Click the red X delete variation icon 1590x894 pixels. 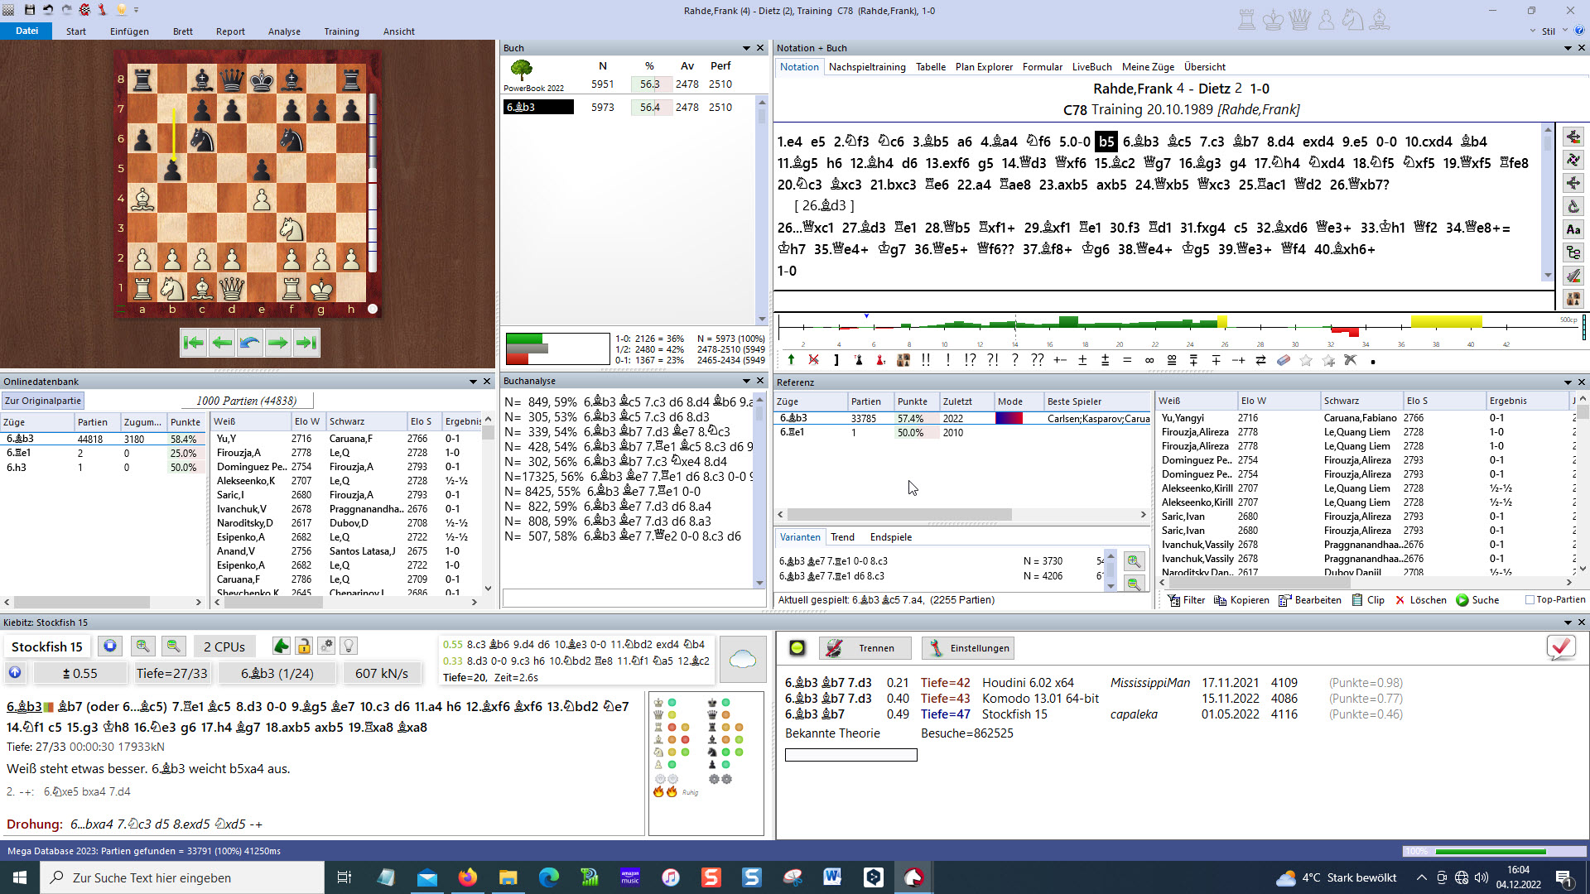(x=813, y=360)
